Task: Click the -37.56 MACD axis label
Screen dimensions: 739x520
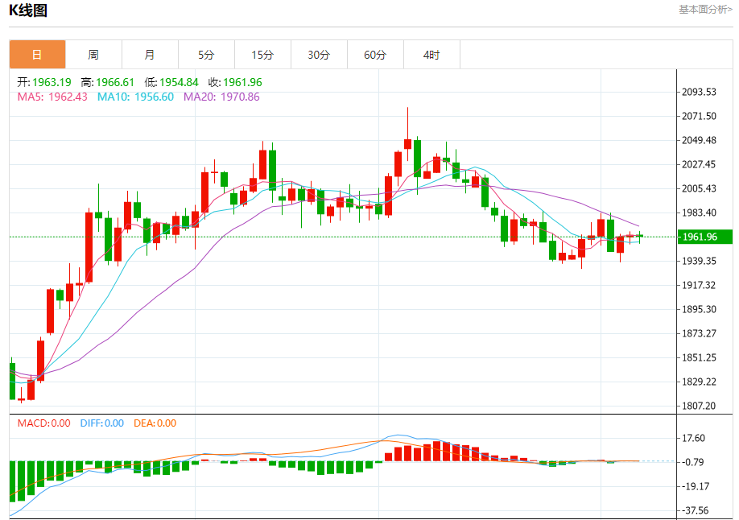Action: (x=696, y=510)
